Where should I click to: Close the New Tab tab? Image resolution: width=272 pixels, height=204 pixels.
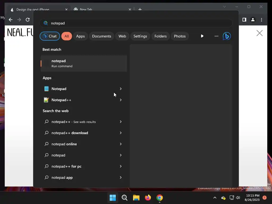pos(130,9)
